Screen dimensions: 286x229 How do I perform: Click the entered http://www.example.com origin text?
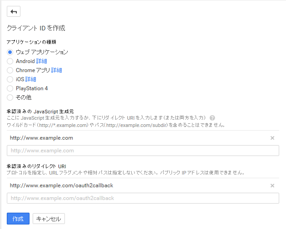[x=41, y=138]
